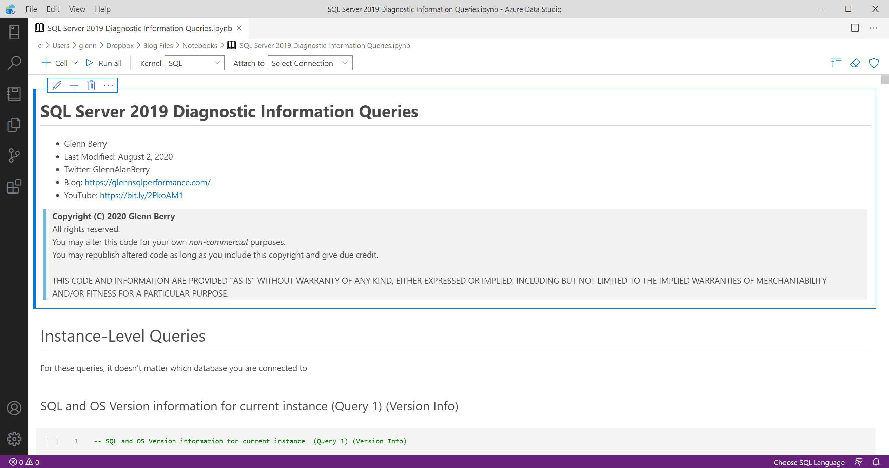Toggle the cell more-actions ellipsis menu
The image size is (889, 468).
[x=108, y=85]
